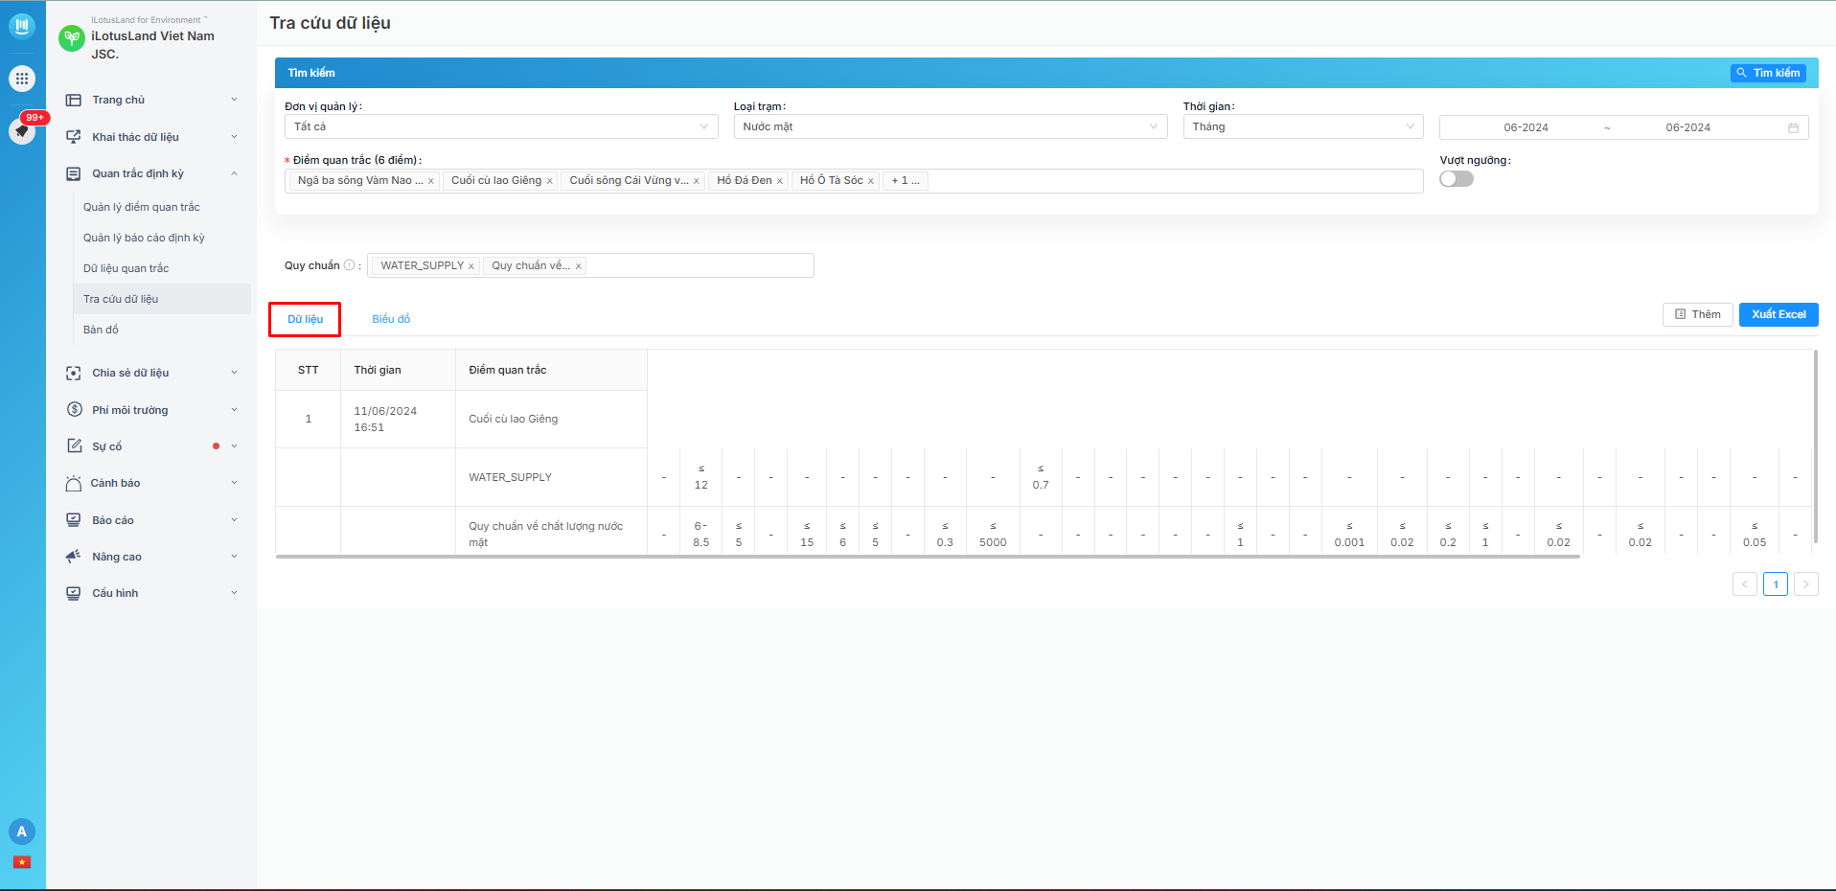This screenshot has width=1836, height=891.
Task: Open Dữ liệu quan trắc submenu
Action: click(x=162, y=268)
